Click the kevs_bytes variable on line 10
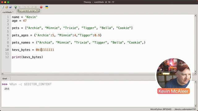198x111 pixels. (x=21, y=50)
